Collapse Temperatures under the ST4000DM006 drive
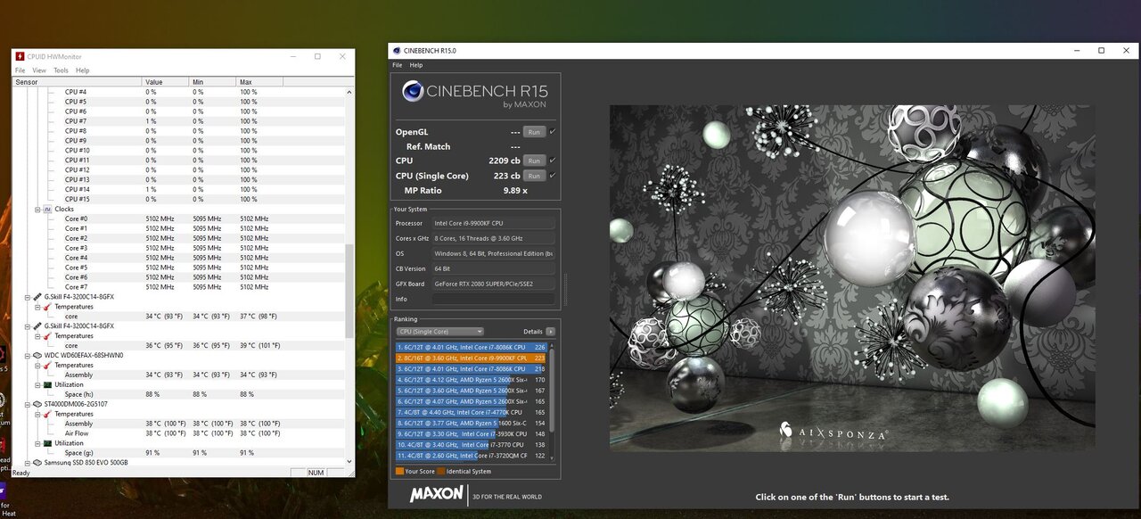This screenshot has width=1141, height=519. coord(37,414)
